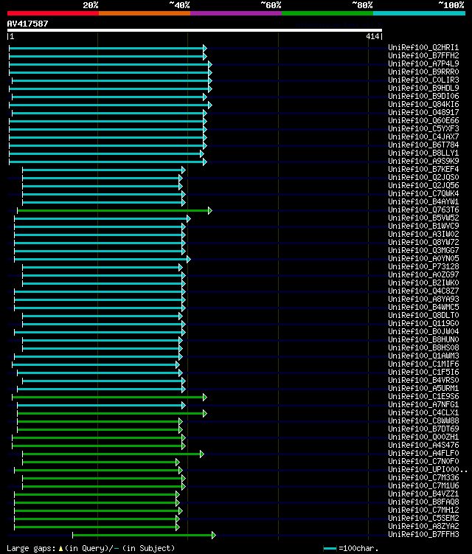
Task: Select label UniRef100_A4FLF0
Action: point(423,454)
